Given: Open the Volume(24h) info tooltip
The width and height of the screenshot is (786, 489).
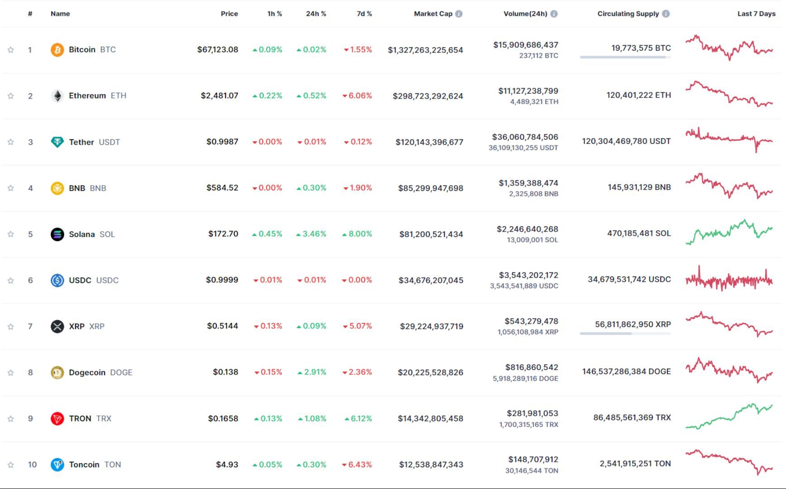Looking at the screenshot, I should tap(555, 14).
